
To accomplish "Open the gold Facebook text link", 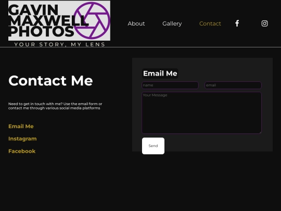I will coord(22,151).
